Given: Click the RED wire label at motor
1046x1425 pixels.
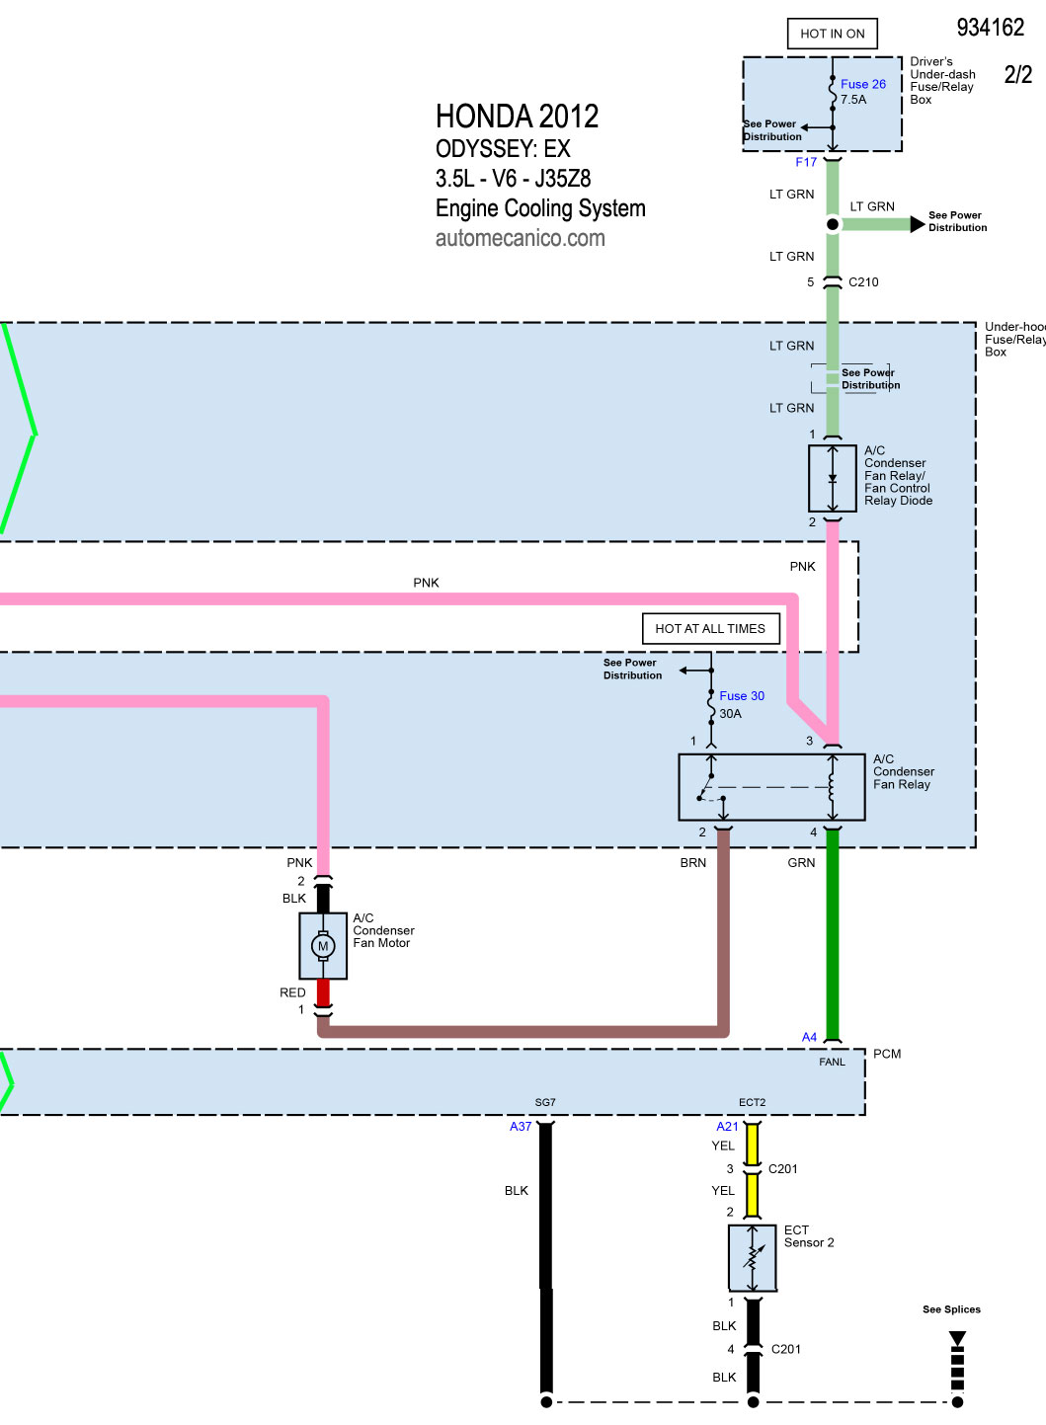Looking at the screenshot, I should (292, 993).
